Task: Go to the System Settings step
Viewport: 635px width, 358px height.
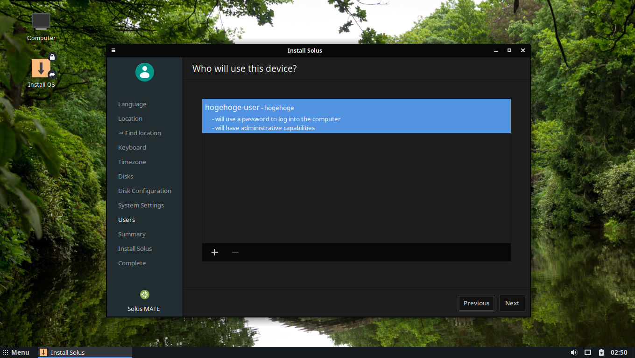Action: point(141,206)
